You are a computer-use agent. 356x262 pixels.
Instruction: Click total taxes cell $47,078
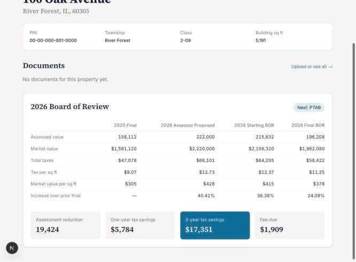click(127, 160)
